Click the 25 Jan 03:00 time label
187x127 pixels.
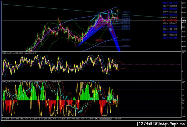(24, 119)
